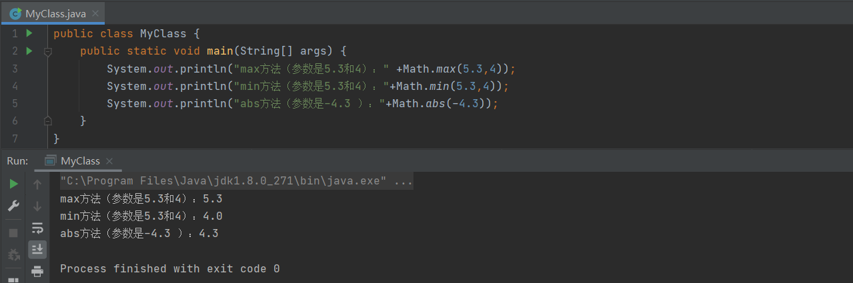Click console output line ending '5.3'

coord(141,198)
